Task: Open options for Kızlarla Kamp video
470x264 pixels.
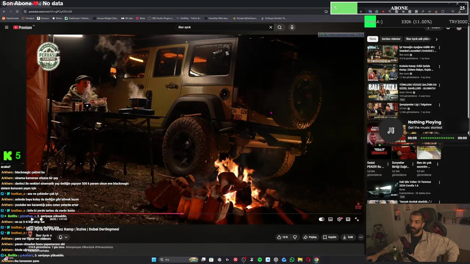Action: pyautogui.click(x=439, y=67)
